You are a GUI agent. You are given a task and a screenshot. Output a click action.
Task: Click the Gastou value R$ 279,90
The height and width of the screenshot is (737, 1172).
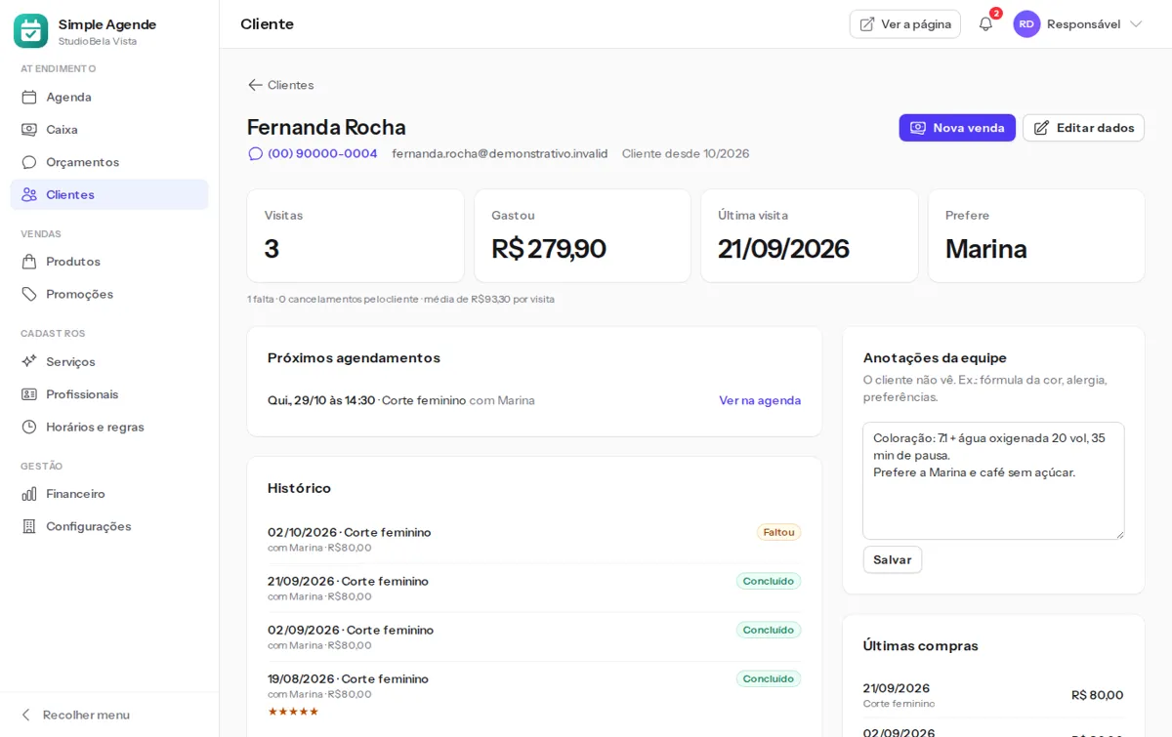549,249
